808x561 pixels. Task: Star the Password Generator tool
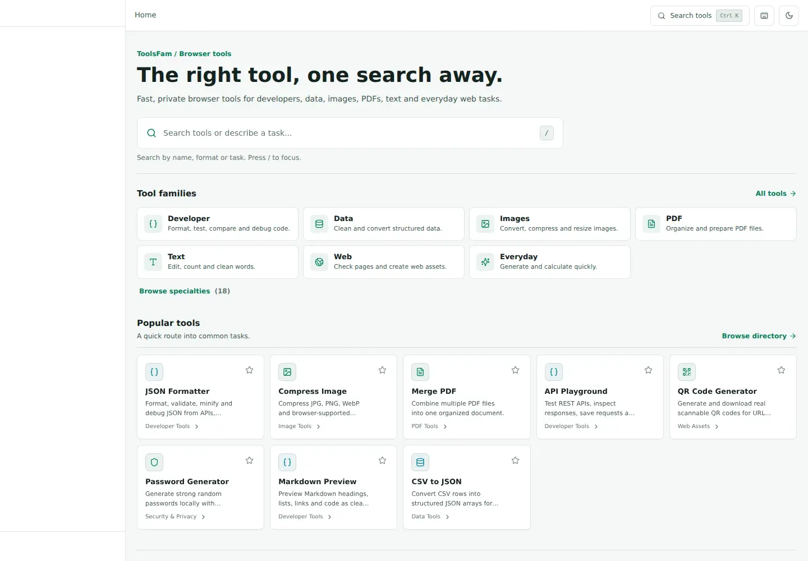[249, 461]
